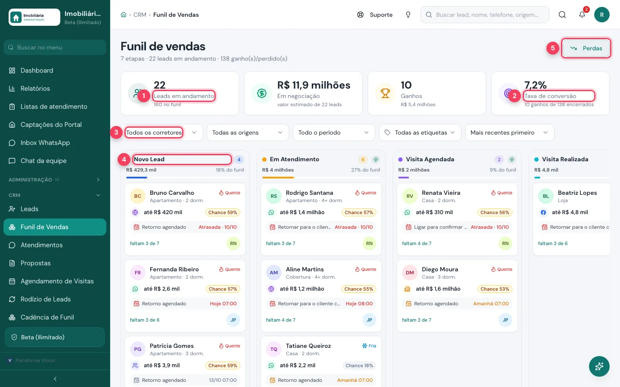Click the Buscar no menu field
Image resolution: width=620 pixels, height=387 pixels.
click(x=55, y=47)
